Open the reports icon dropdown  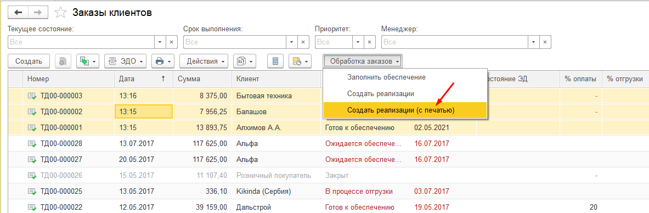245,61
